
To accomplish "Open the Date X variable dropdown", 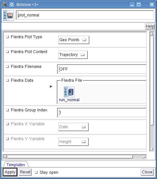I will [73, 127].
